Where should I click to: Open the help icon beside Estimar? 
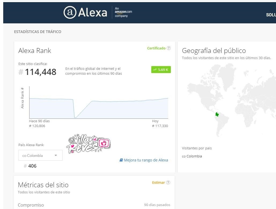(x=168, y=182)
